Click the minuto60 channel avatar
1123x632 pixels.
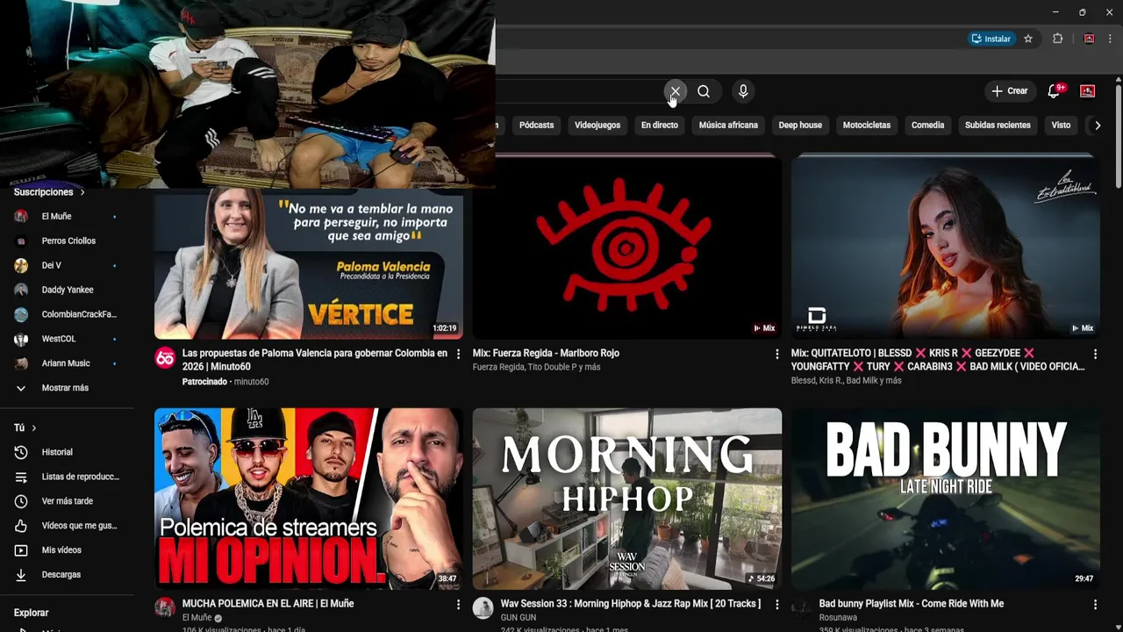[x=165, y=357]
